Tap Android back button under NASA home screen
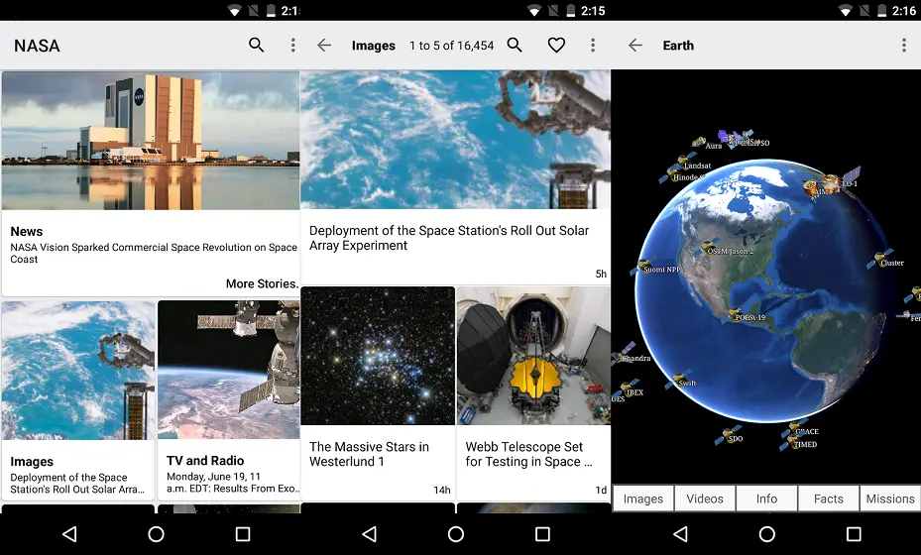This screenshot has width=921, height=555. (x=70, y=534)
